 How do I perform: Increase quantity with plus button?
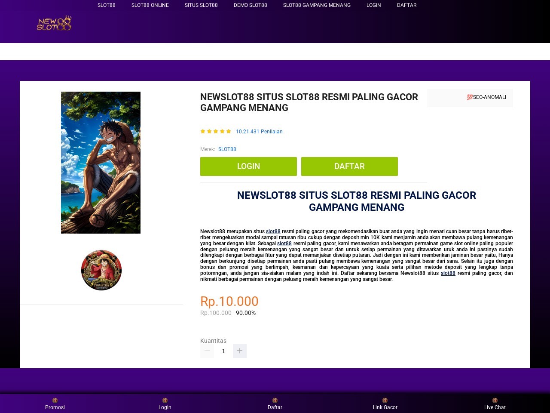click(x=240, y=351)
